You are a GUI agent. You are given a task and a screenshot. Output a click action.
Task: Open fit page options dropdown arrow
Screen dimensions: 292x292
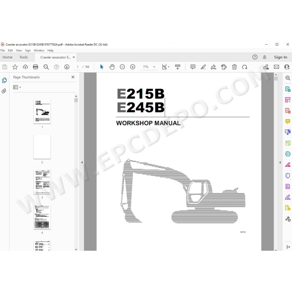tap(169, 67)
